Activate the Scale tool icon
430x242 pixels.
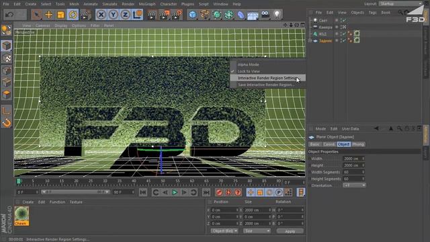point(60,15)
